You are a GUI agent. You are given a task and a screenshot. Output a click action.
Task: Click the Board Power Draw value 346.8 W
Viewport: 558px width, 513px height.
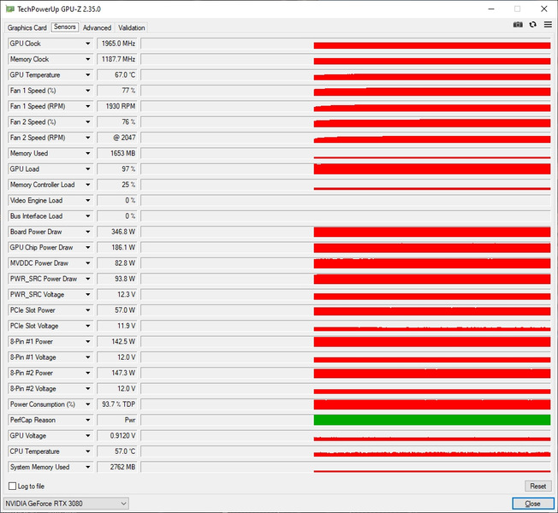(x=117, y=232)
